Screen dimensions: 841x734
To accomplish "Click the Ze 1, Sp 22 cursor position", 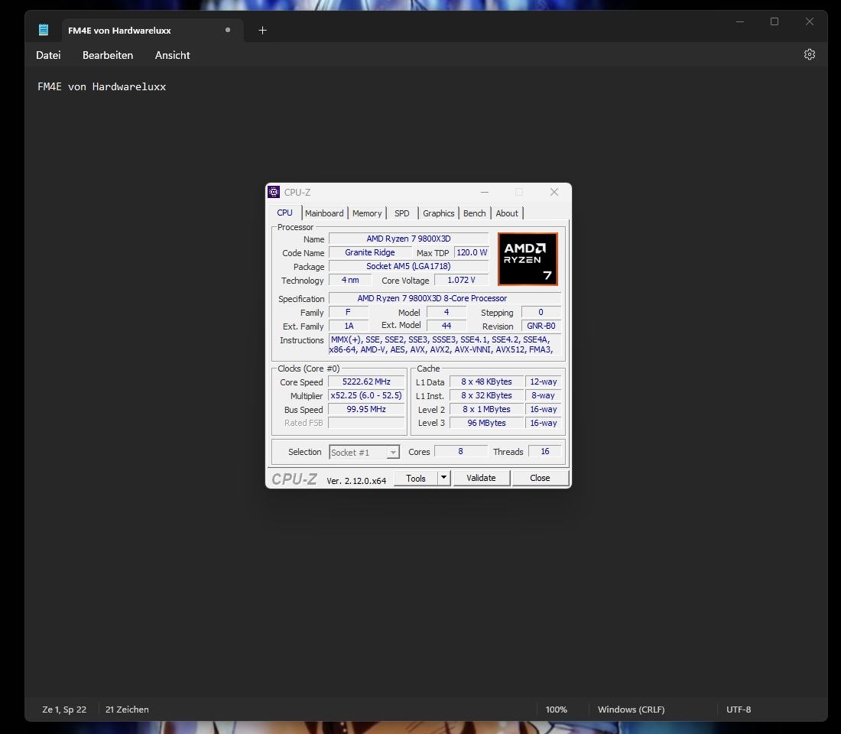I will click(64, 710).
